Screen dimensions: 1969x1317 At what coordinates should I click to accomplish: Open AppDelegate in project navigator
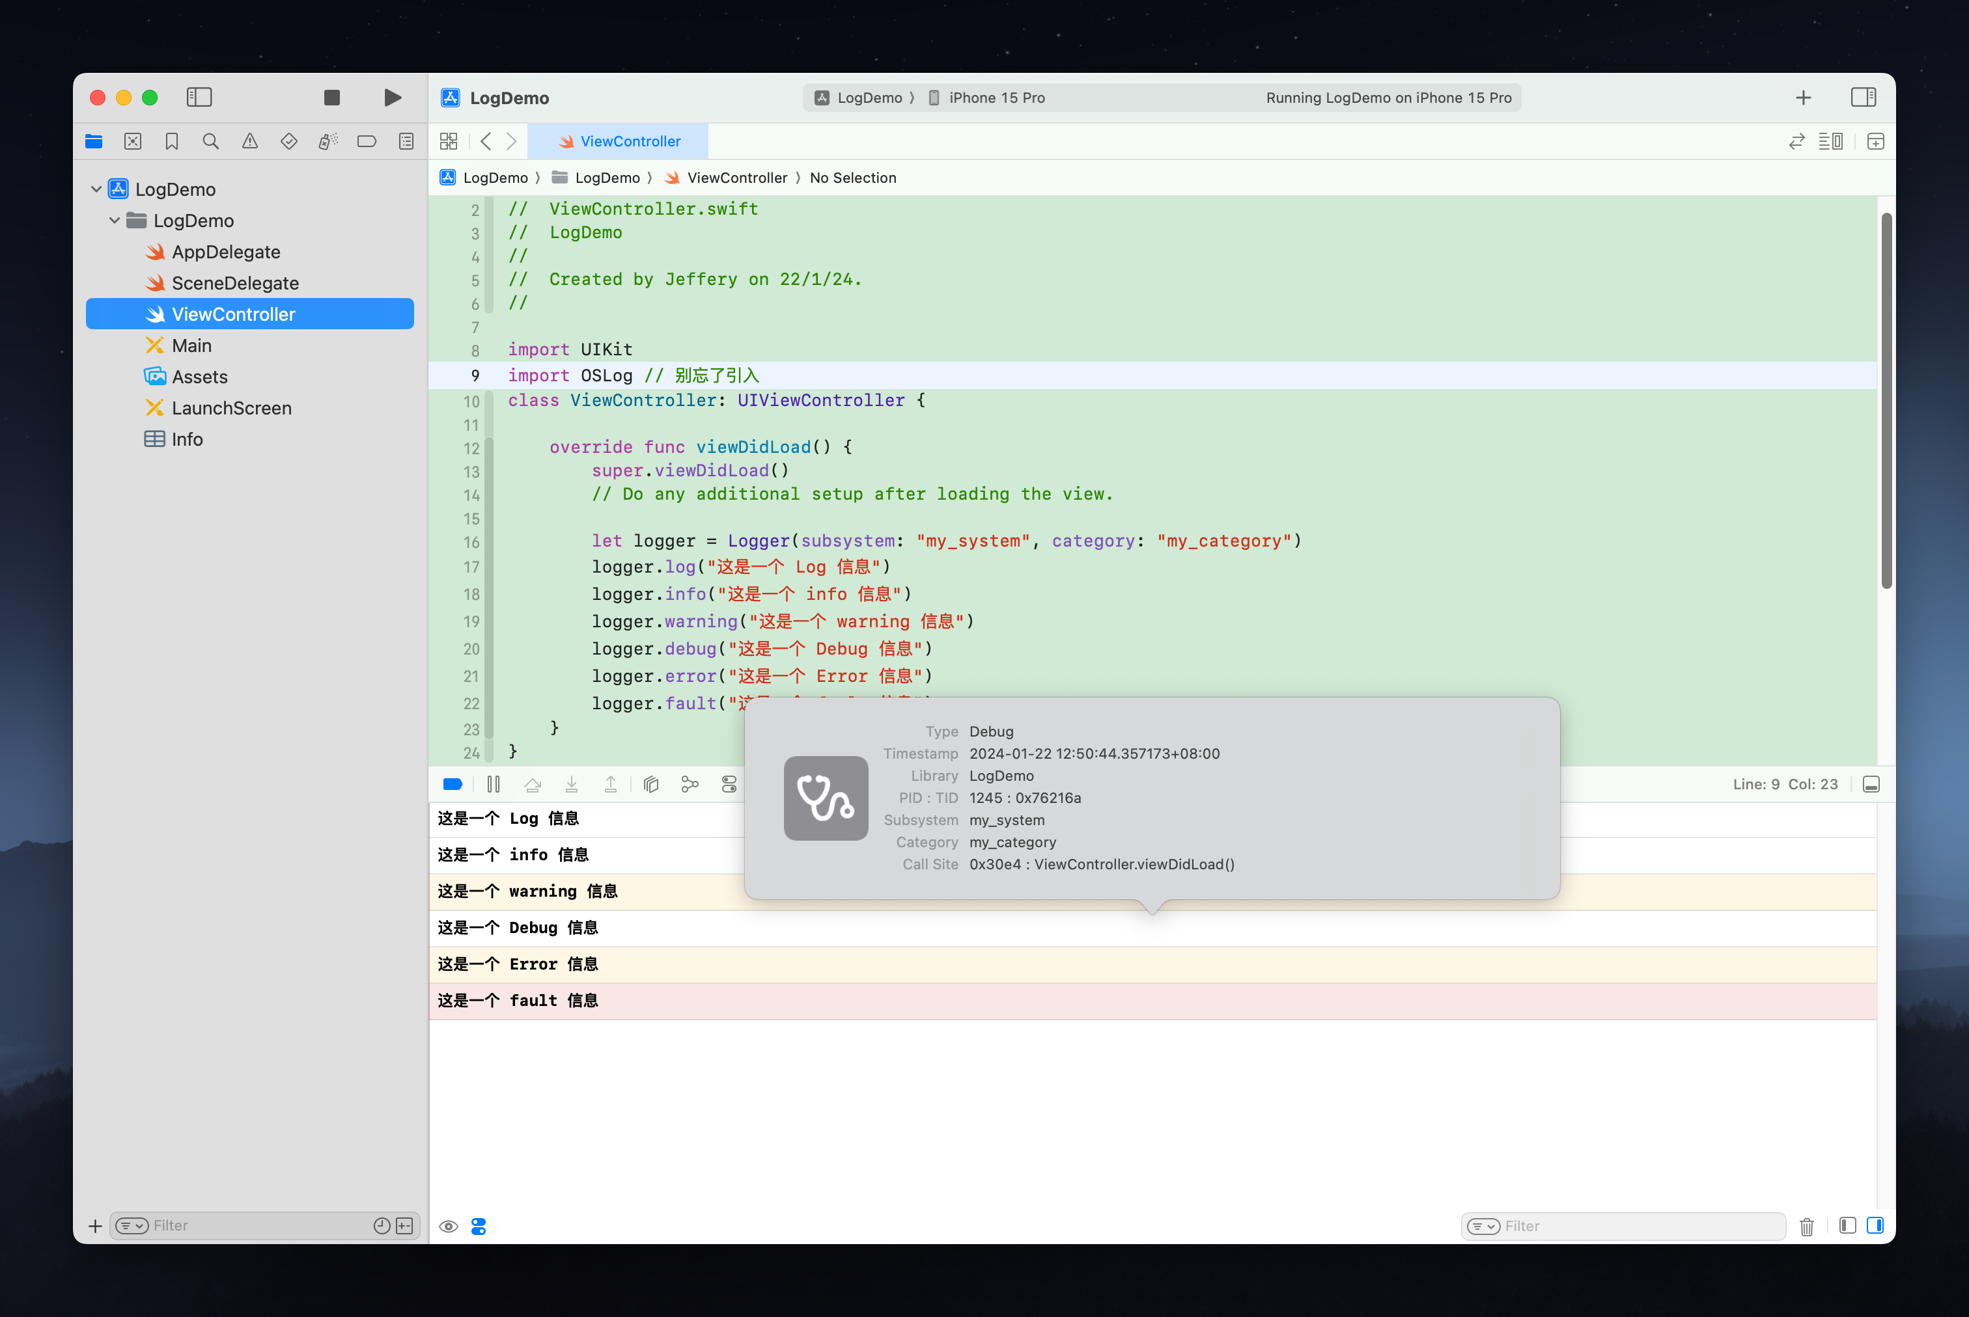pos(225,252)
